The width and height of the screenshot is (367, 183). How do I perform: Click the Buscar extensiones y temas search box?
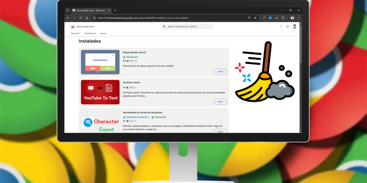coord(187,27)
